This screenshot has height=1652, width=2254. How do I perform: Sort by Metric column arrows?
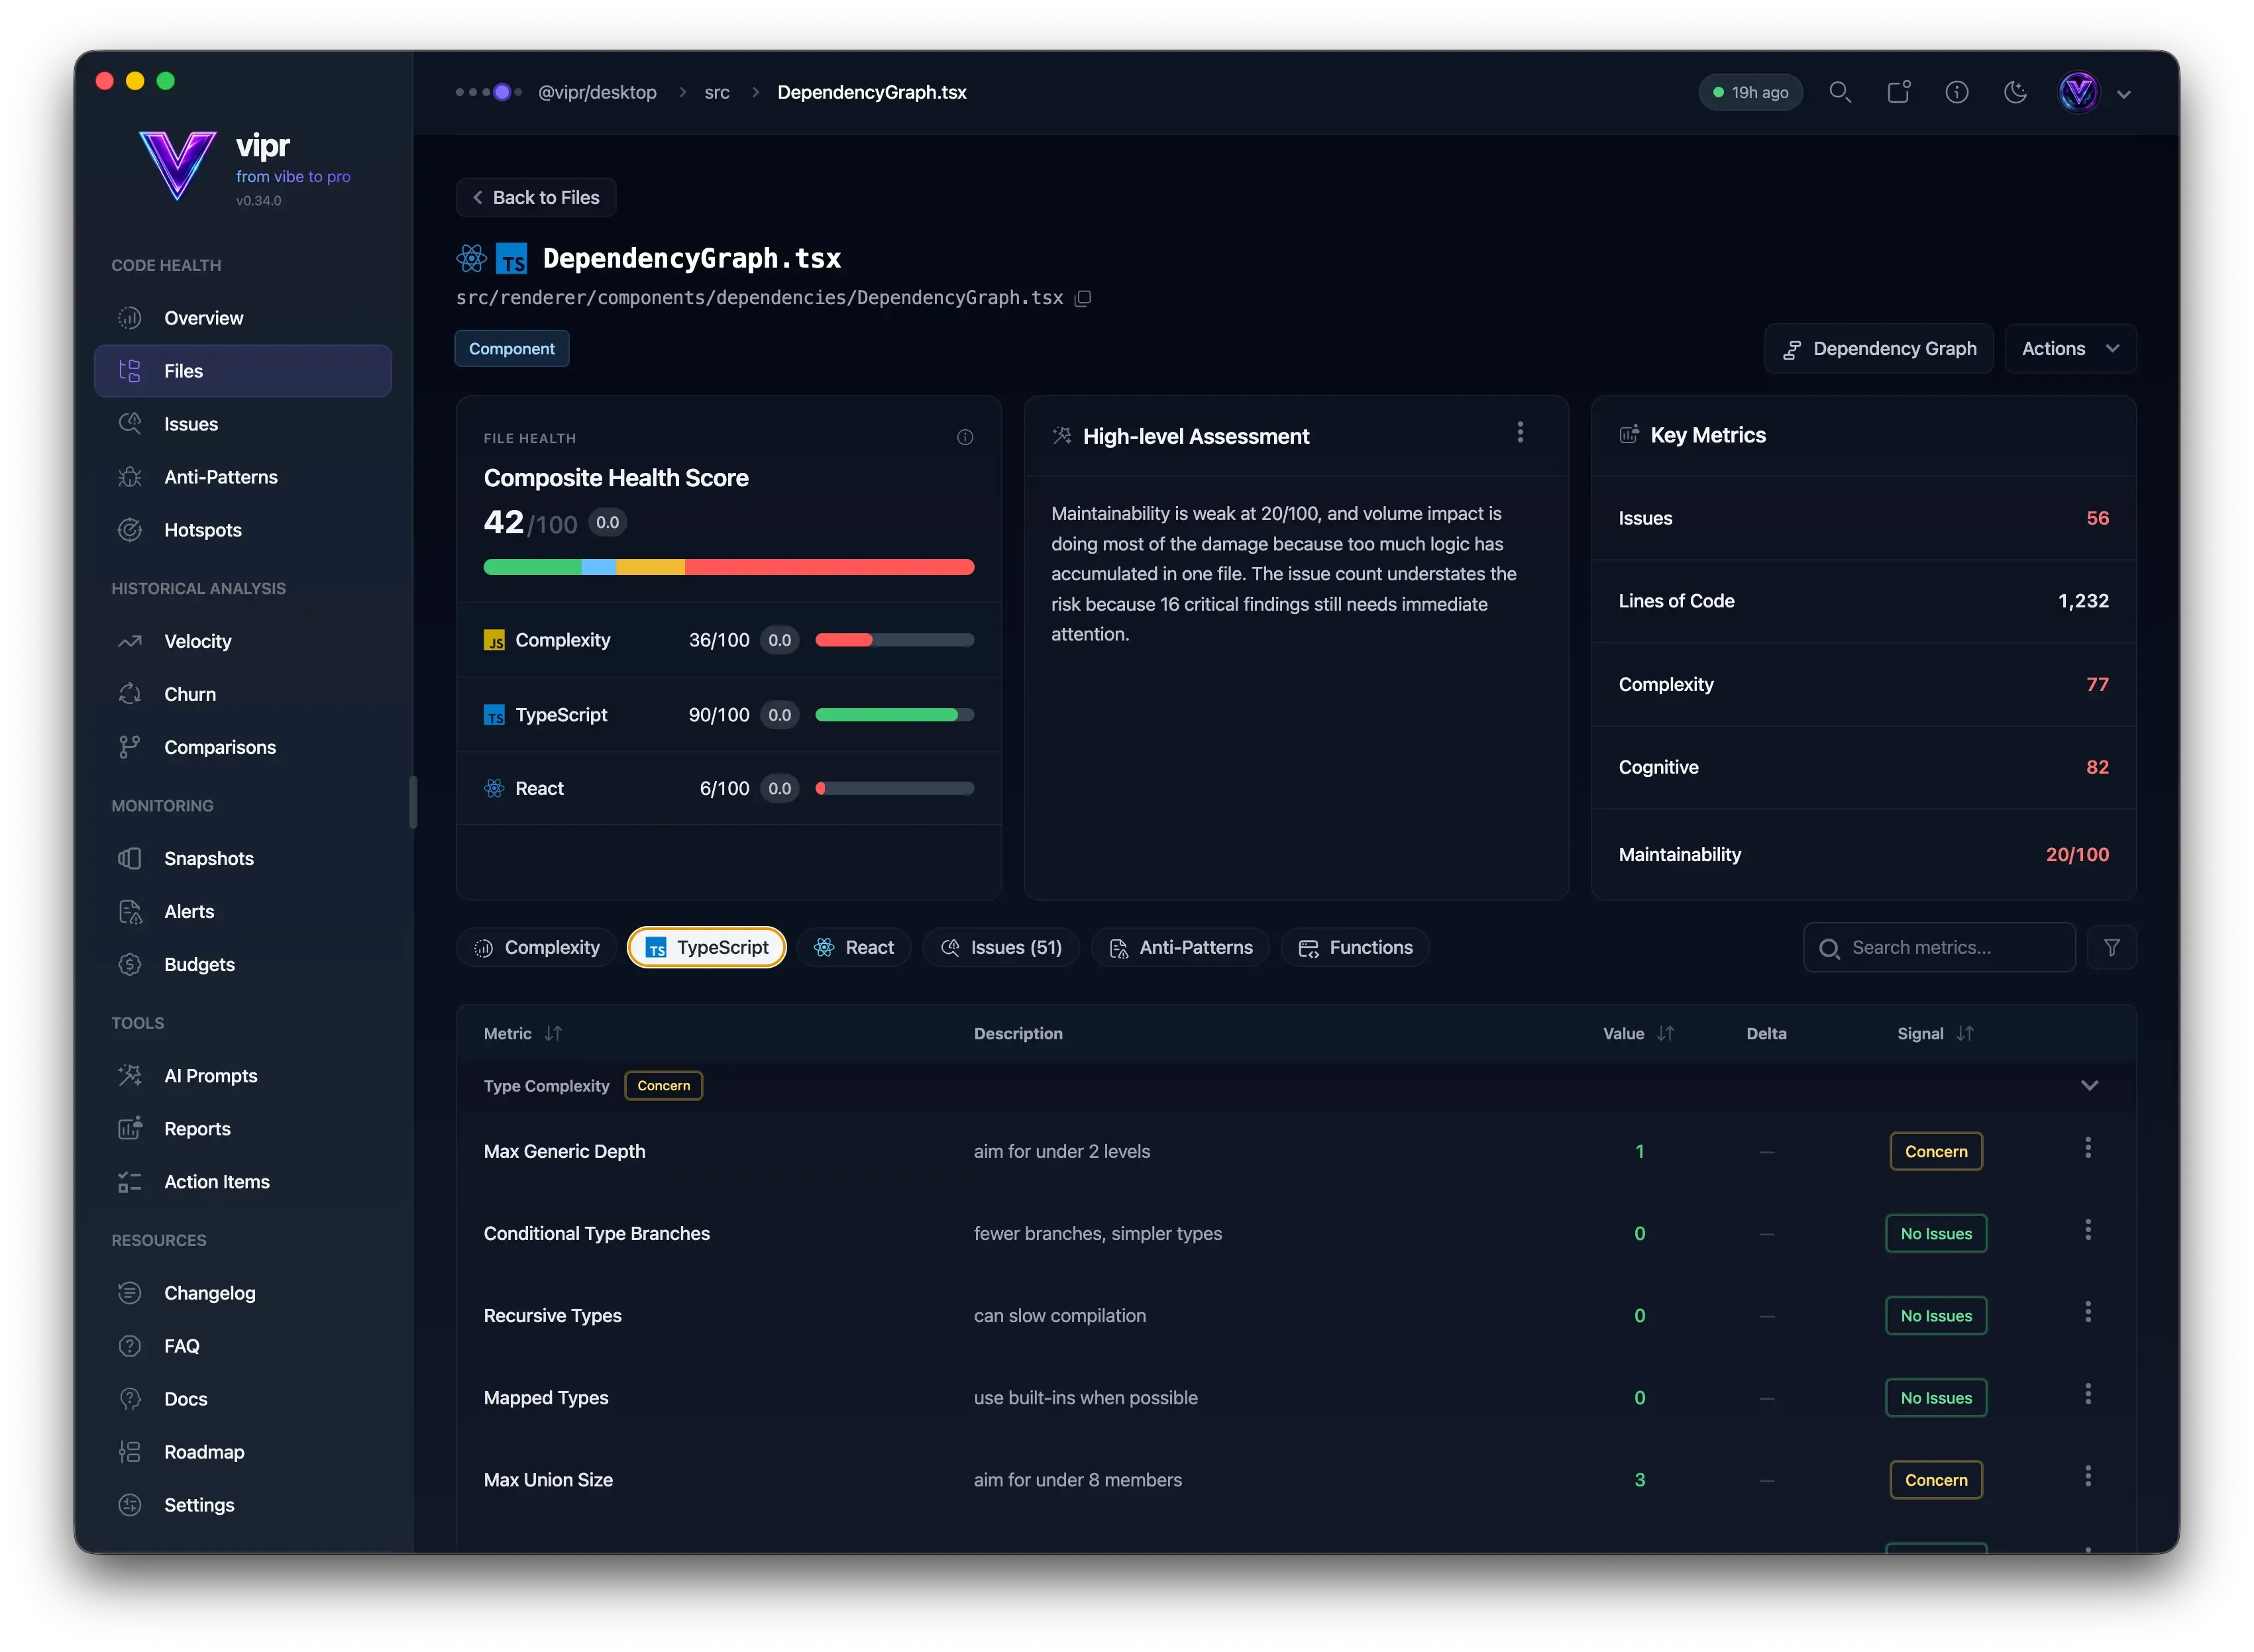[553, 1034]
